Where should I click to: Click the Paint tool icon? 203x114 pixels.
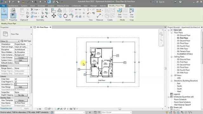tap(88, 13)
